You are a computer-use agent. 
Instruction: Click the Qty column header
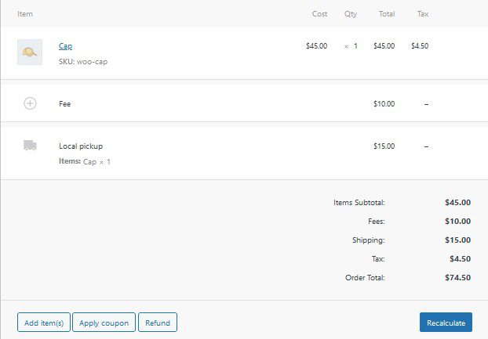pos(350,14)
